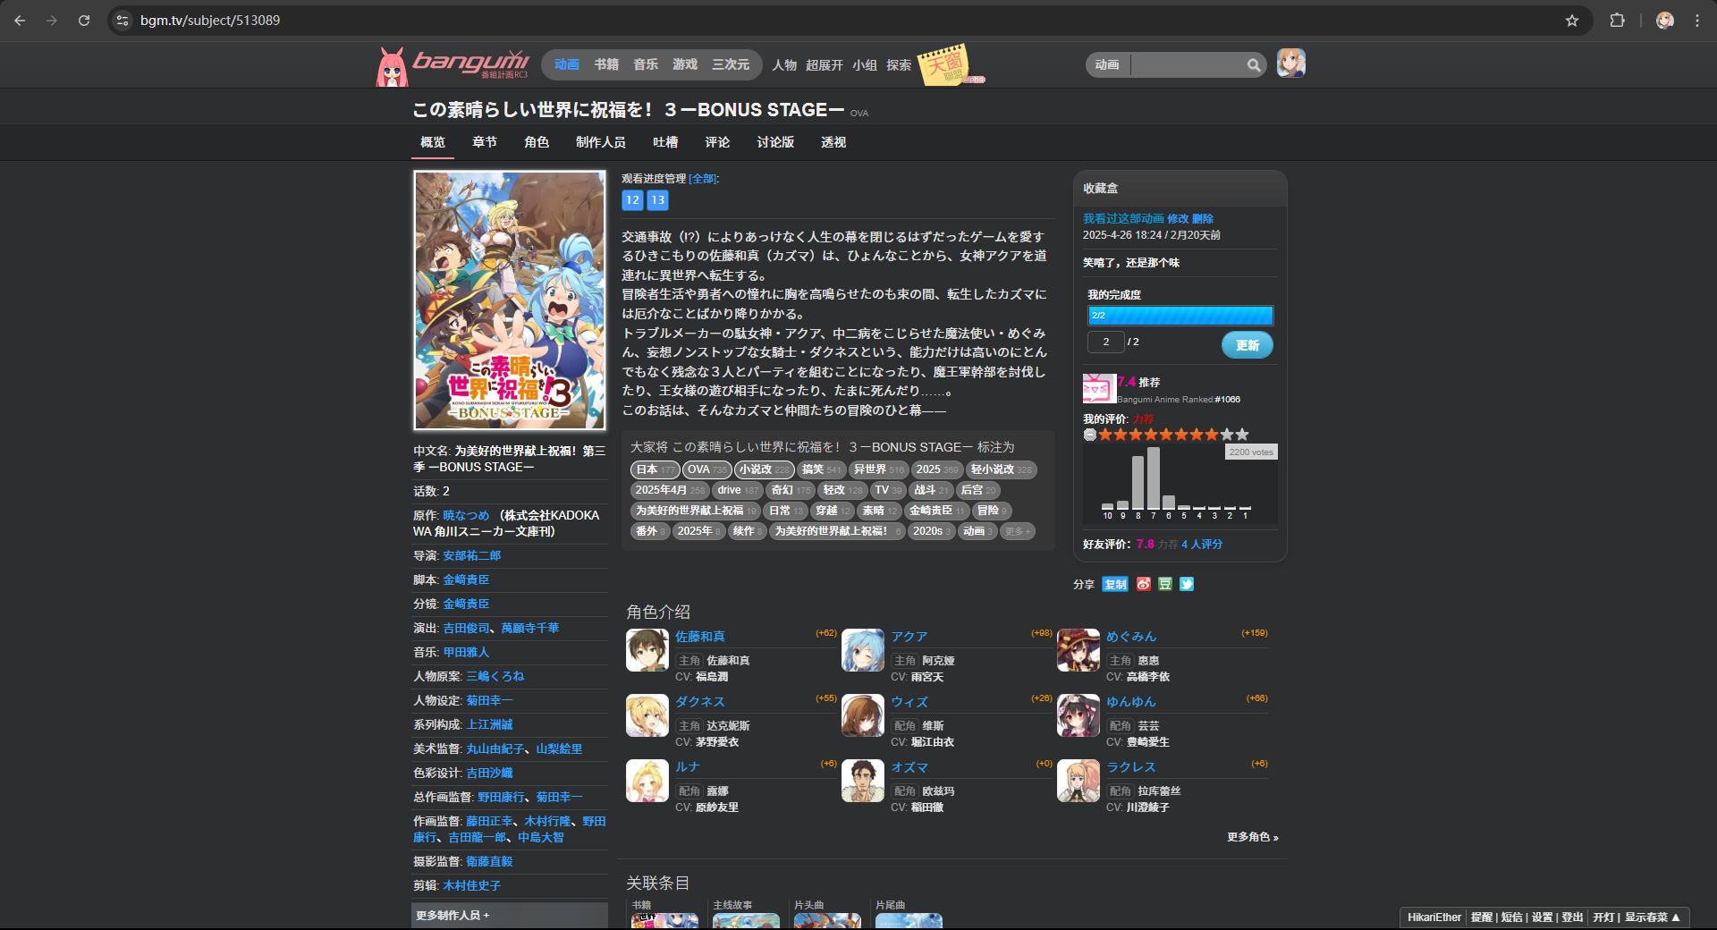Image resolution: width=1717 pixels, height=930 pixels.
Task: Open アクア character avatar
Action: tap(863, 650)
